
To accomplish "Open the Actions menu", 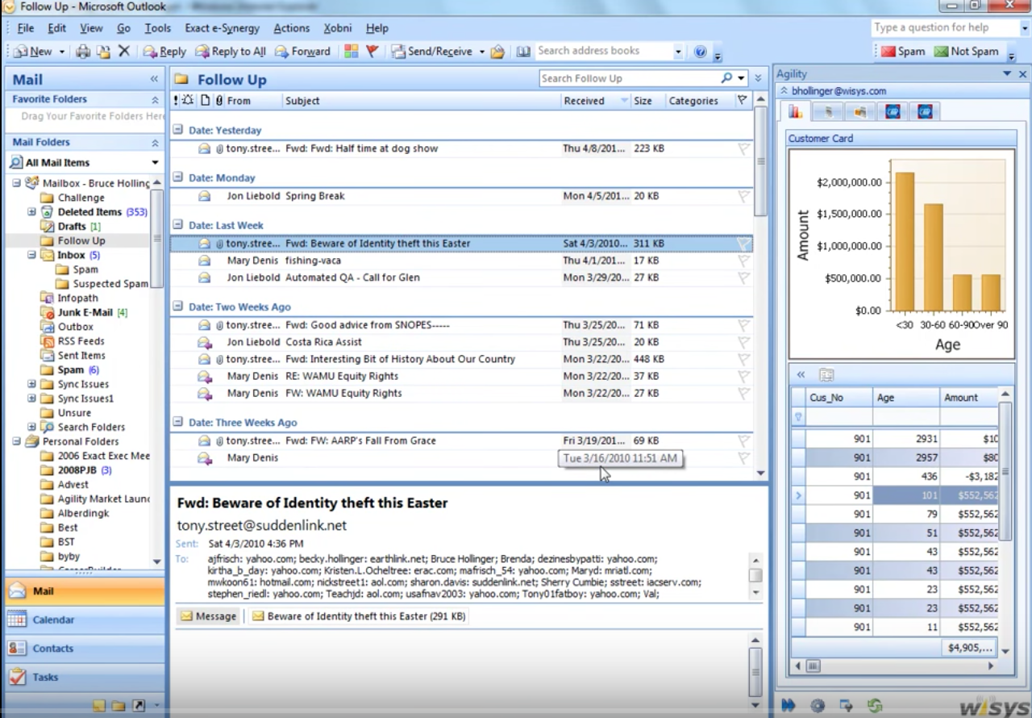I will click(x=291, y=28).
